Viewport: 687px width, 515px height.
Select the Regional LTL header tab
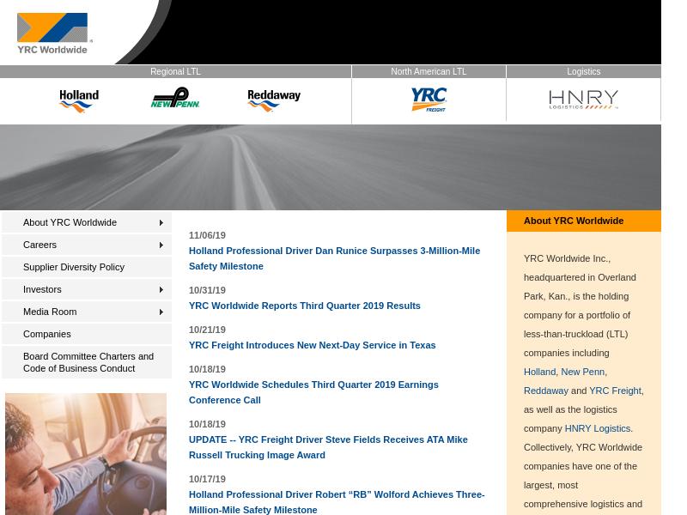click(175, 71)
